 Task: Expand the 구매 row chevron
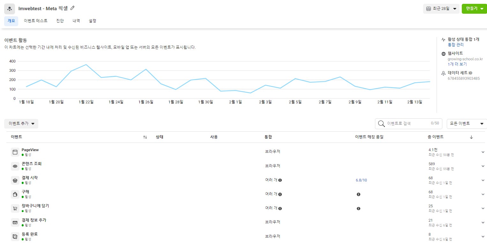point(483,194)
